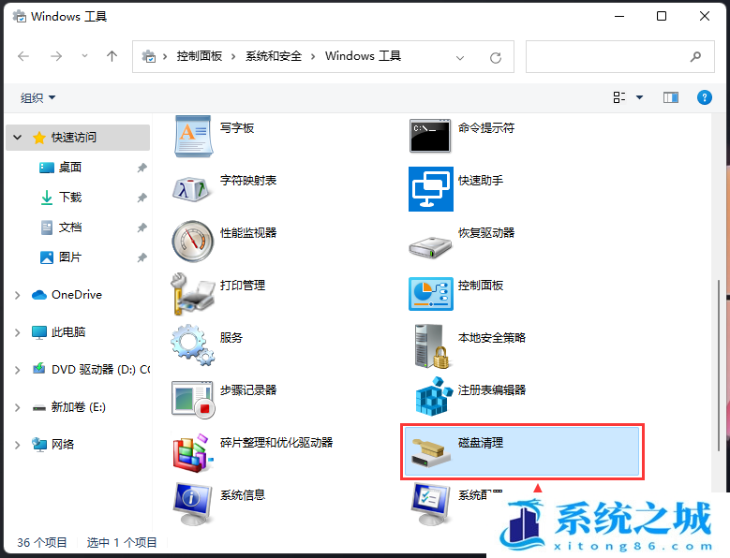
Task: Click the refresh button in address bar
Action: (496, 57)
